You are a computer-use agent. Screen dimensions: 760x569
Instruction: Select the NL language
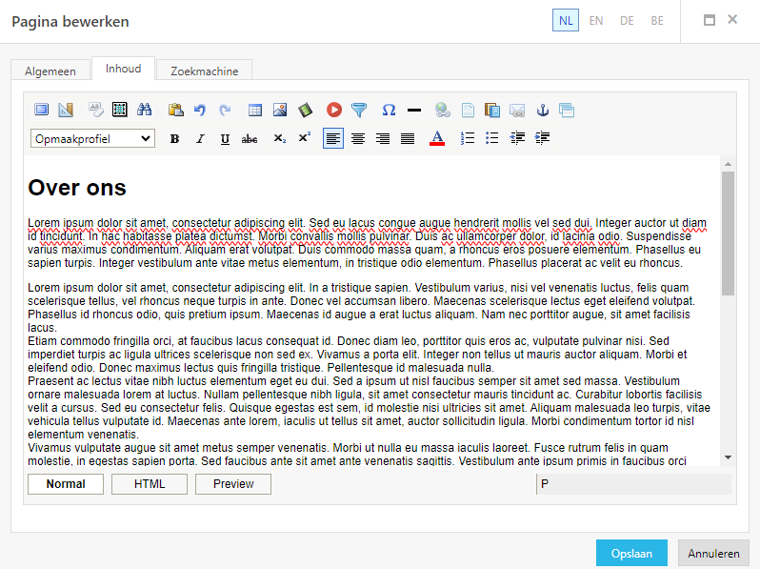tap(566, 20)
